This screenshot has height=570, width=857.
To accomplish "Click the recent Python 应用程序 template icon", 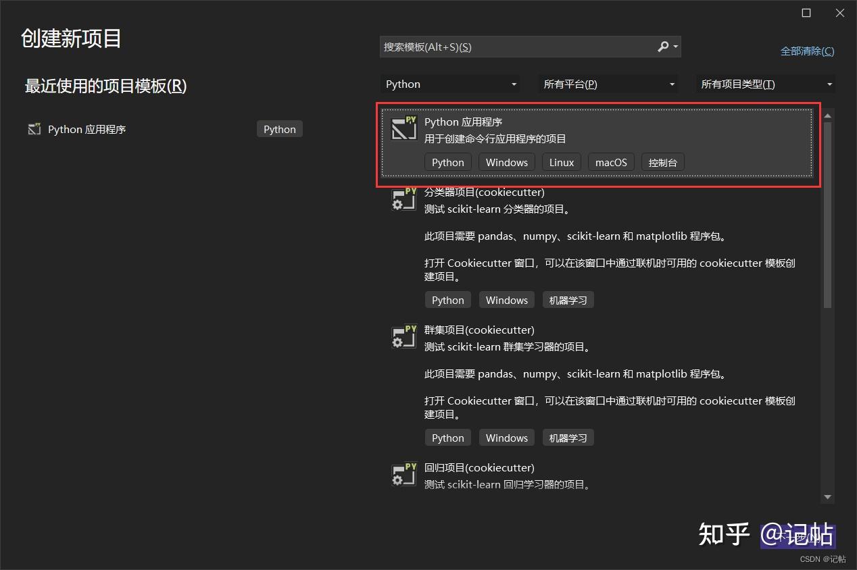I will [34, 128].
